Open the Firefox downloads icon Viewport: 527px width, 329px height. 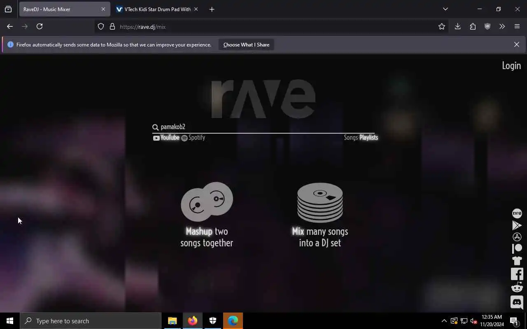[457, 26]
